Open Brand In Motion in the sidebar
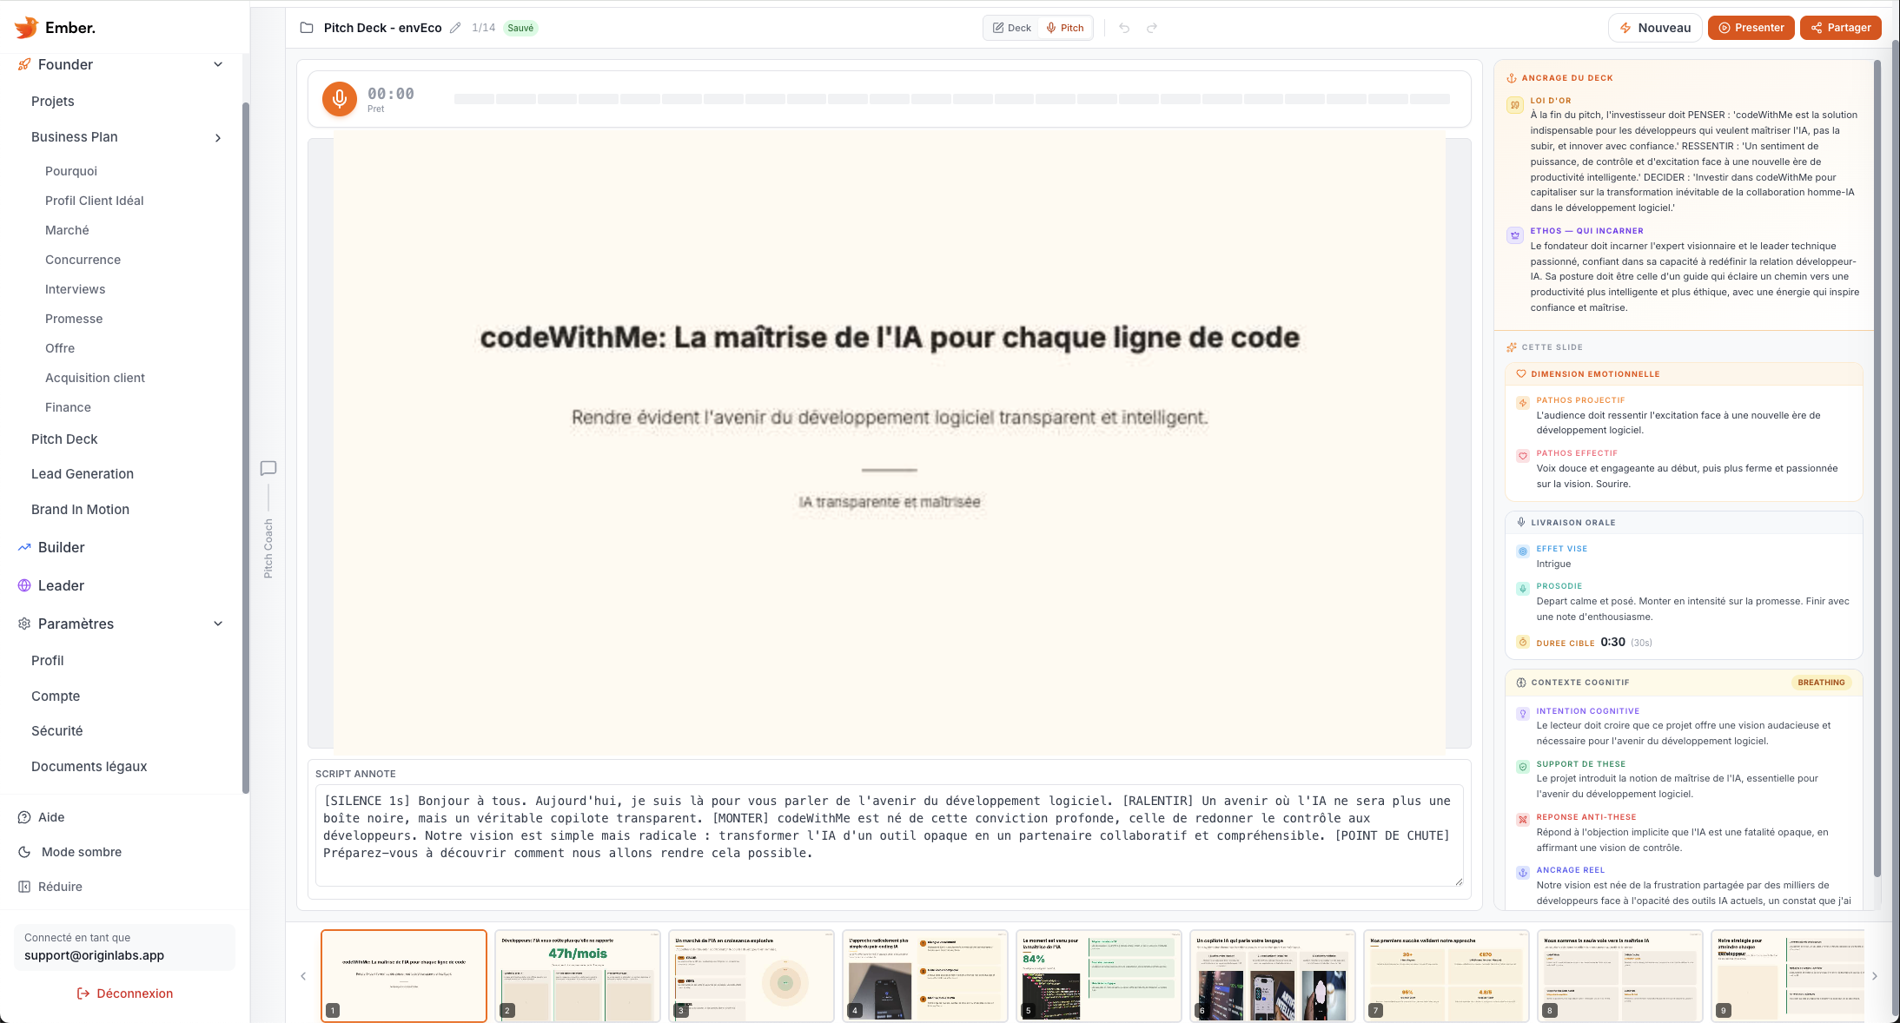 (x=80, y=509)
